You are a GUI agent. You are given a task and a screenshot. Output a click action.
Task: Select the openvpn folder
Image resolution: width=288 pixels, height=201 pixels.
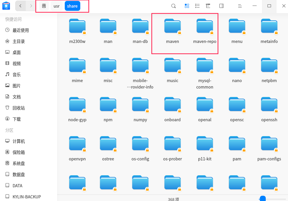tap(77, 149)
